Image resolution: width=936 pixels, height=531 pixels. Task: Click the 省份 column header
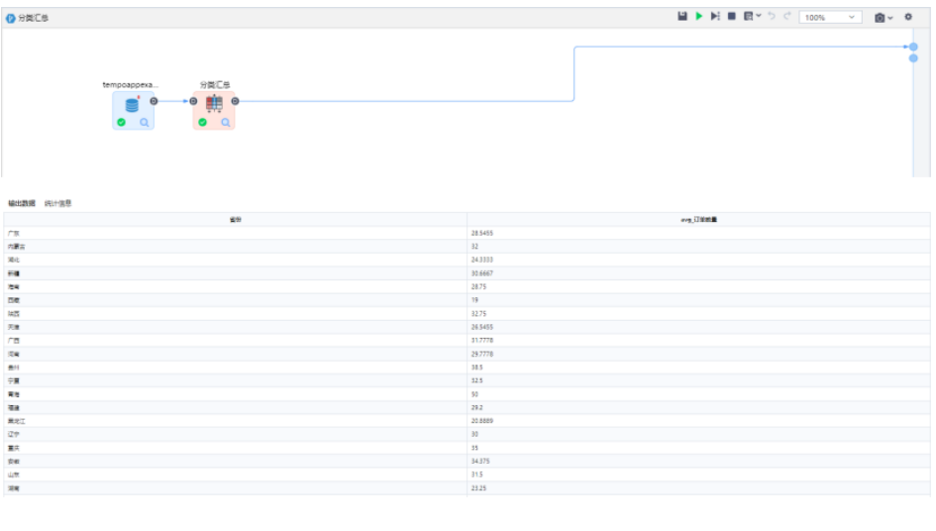236,219
